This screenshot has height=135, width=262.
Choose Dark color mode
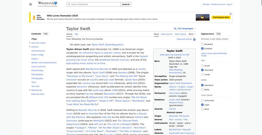point(202,109)
